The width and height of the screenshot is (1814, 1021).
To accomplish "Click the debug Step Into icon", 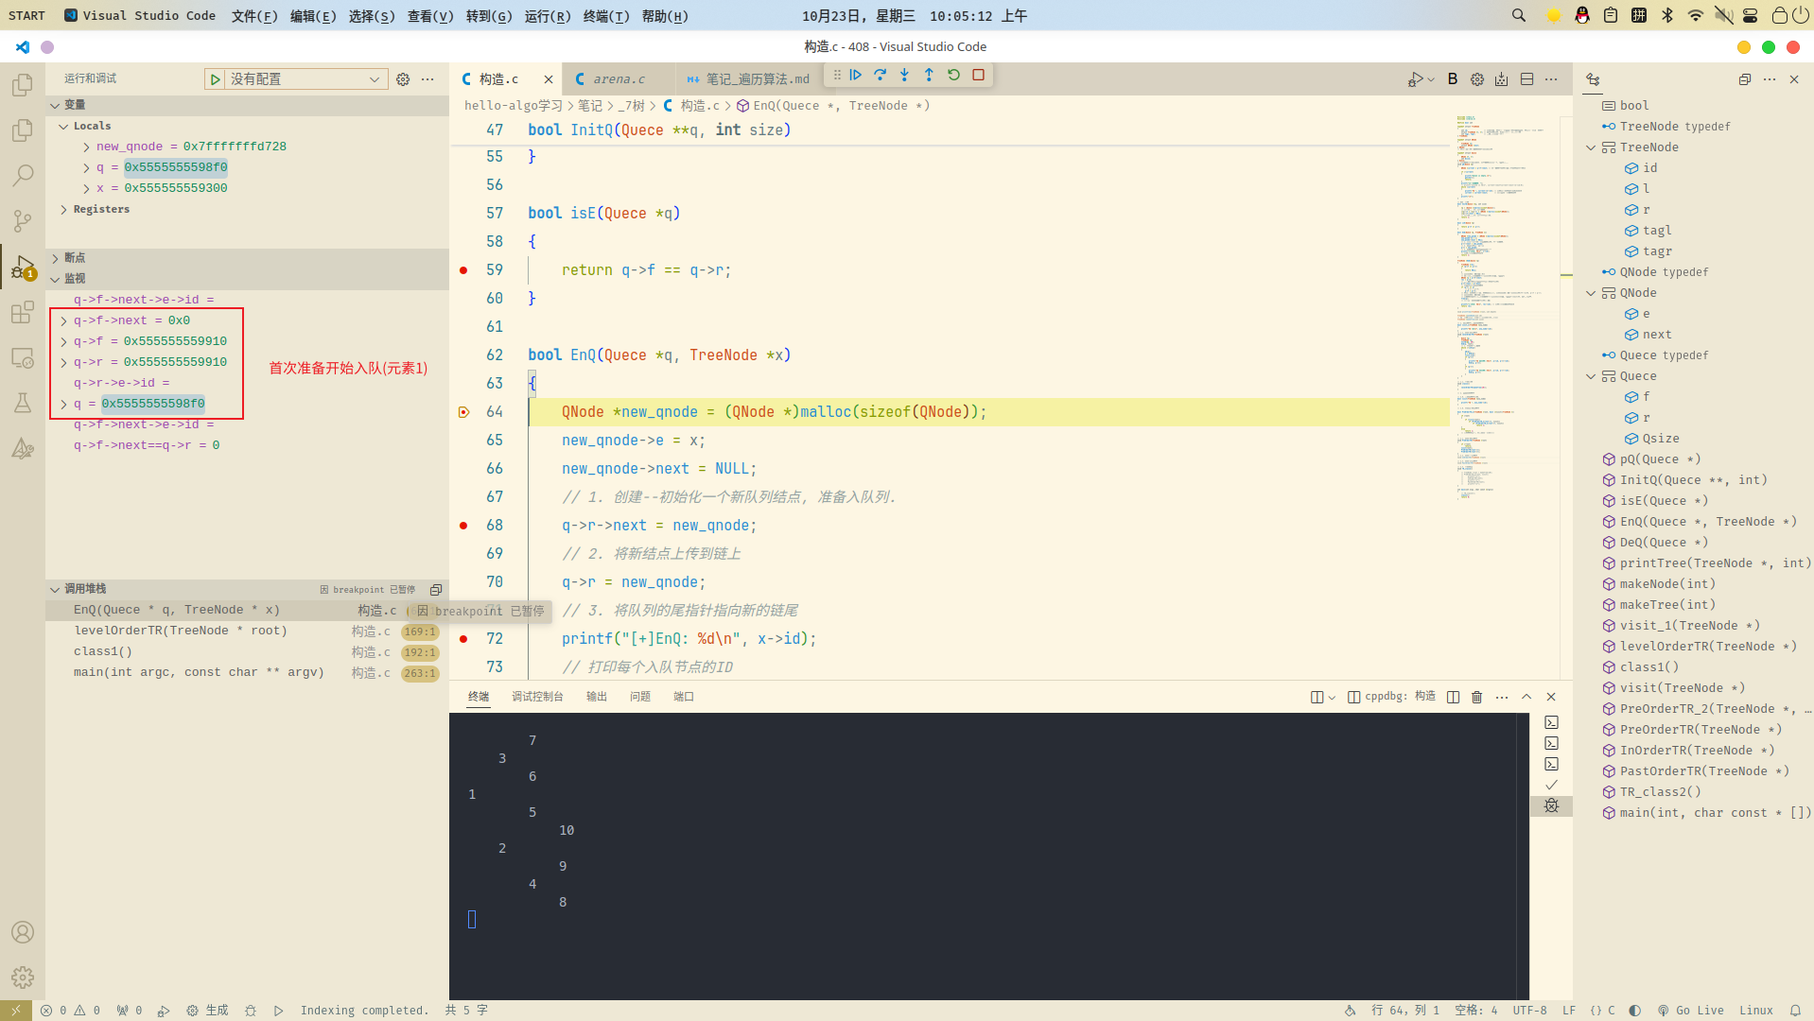I will (905, 75).
